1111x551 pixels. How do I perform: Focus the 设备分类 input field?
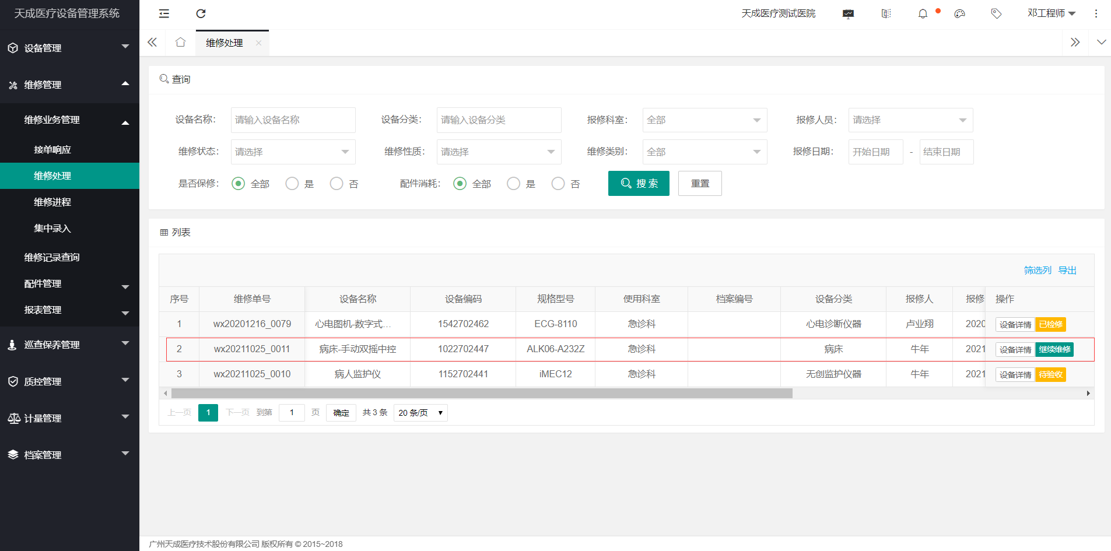[x=499, y=120]
